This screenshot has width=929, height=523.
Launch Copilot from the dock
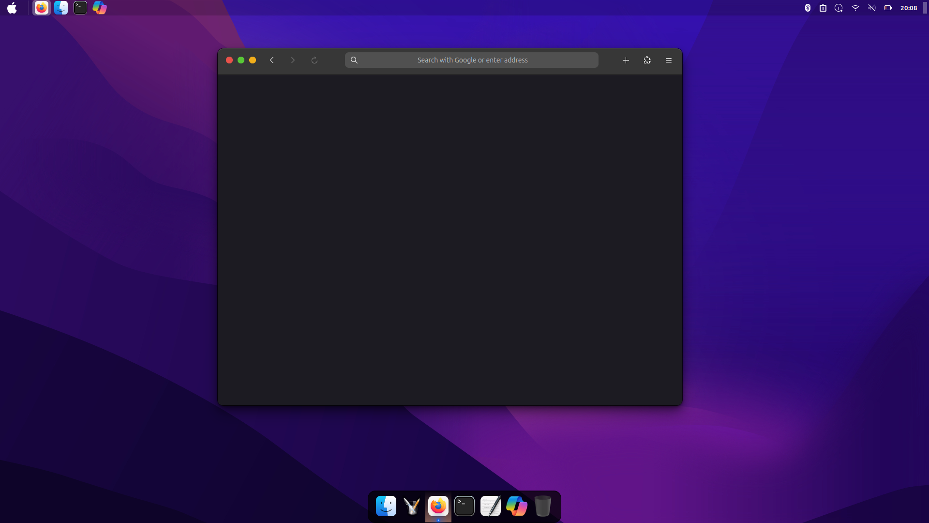517,506
